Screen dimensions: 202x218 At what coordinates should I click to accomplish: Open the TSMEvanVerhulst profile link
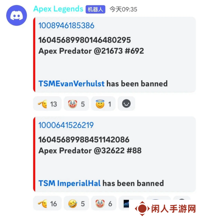[71, 83]
